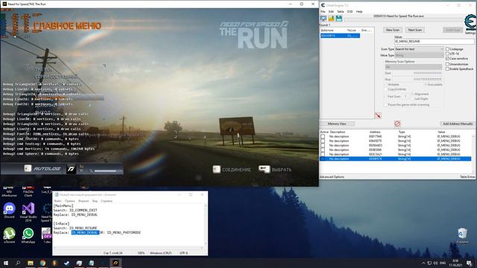Open the Файл menu in Notepad
The height and width of the screenshot is (268, 477).
(x=57, y=201)
